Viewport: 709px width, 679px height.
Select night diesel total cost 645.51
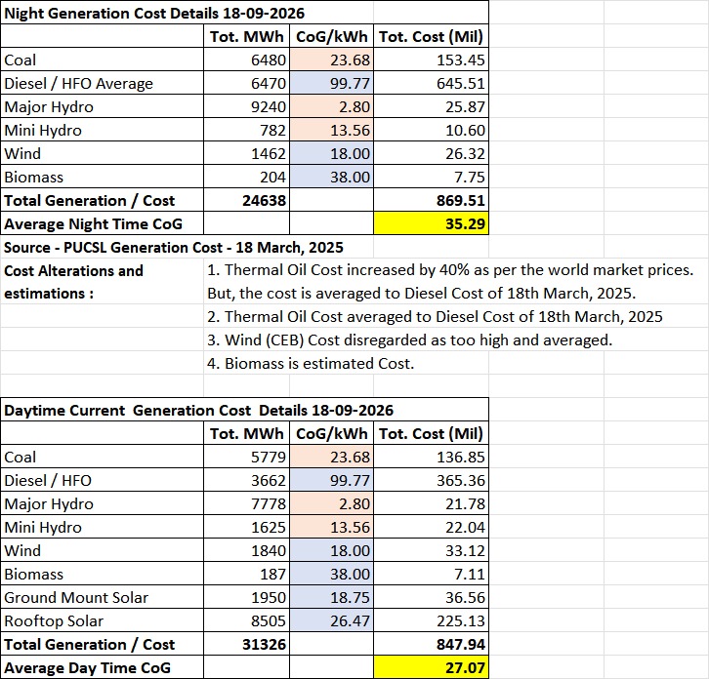(x=431, y=83)
